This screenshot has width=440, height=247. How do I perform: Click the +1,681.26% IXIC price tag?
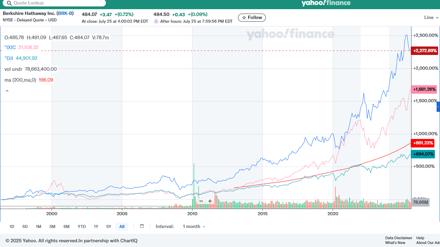[x=423, y=89]
